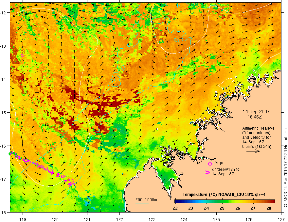Viewport: 288px width, 222px height.
Task: Click the longitude axis label 119
Action: click(x=23, y=219)
